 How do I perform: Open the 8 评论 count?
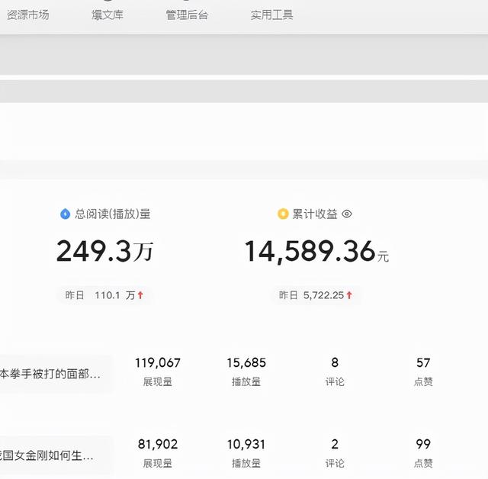335,371
